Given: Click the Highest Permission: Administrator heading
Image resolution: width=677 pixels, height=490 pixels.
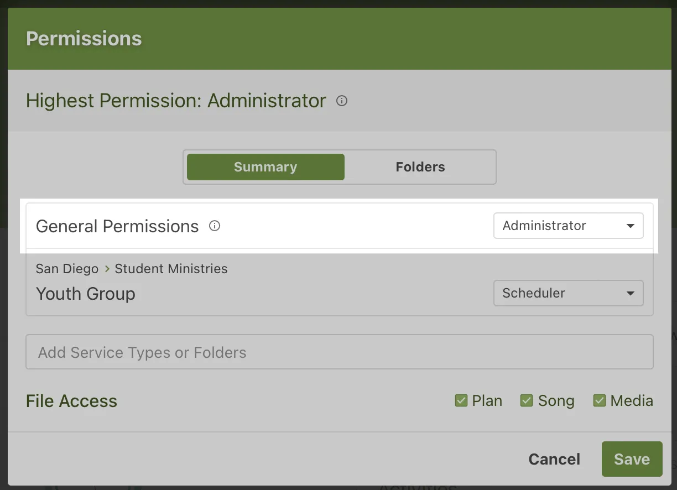Looking at the screenshot, I should pyautogui.click(x=176, y=101).
